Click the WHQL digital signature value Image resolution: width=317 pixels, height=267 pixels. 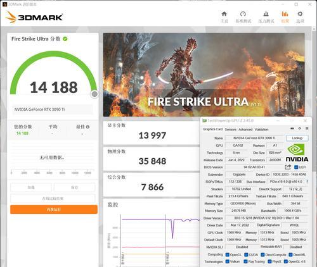294,225
